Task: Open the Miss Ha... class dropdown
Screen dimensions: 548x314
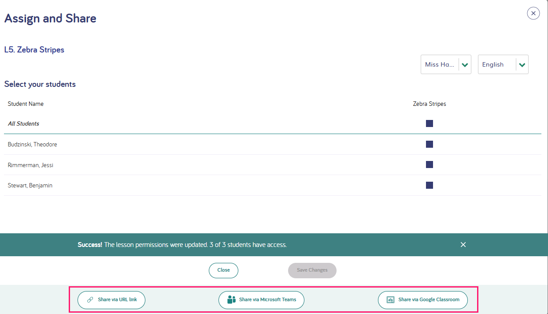Action: point(446,64)
